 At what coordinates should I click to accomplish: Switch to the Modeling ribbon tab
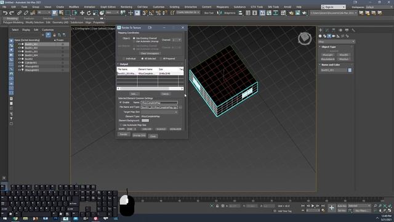tap(12, 18)
